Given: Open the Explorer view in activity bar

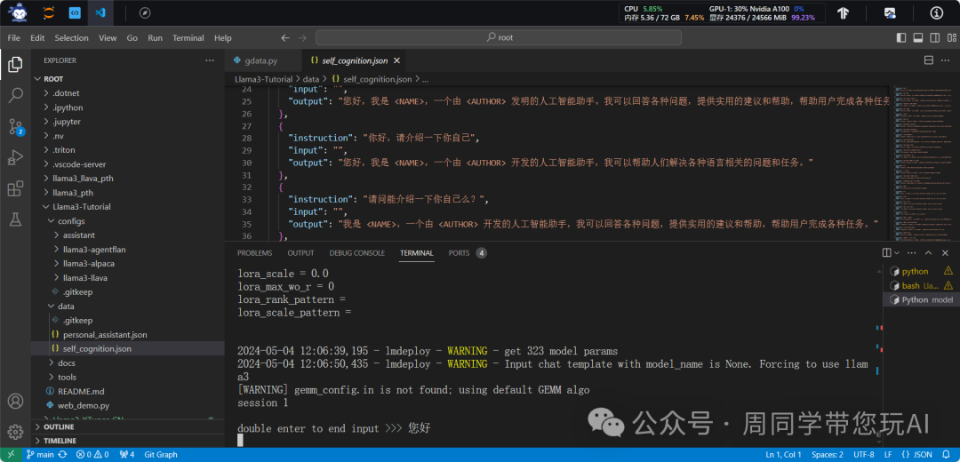Looking at the screenshot, I should pyautogui.click(x=15, y=64).
